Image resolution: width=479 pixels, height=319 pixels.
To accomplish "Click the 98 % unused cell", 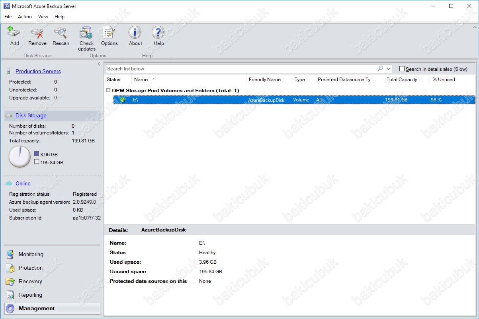I will 436,100.
